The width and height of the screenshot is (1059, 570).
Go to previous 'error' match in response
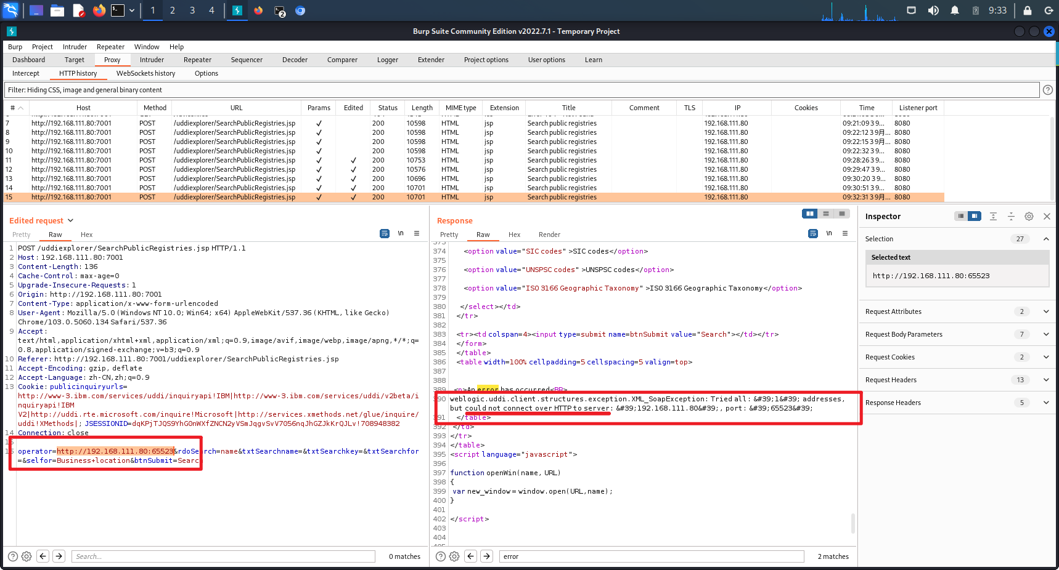point(470,556)
